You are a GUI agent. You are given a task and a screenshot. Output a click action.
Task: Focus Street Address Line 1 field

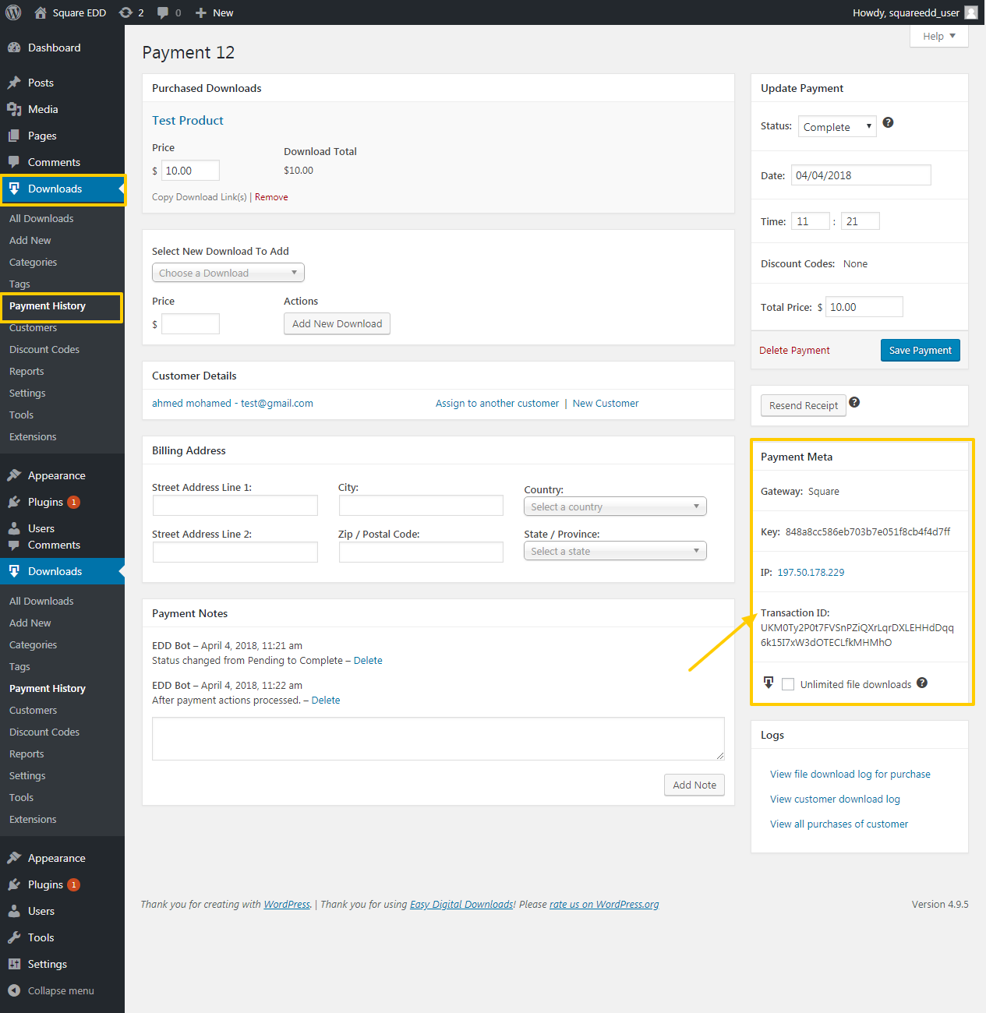point(235,505)
